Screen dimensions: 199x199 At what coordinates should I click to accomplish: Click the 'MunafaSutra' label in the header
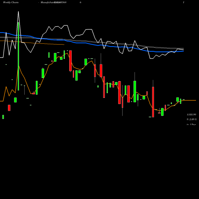pos(49,2)
